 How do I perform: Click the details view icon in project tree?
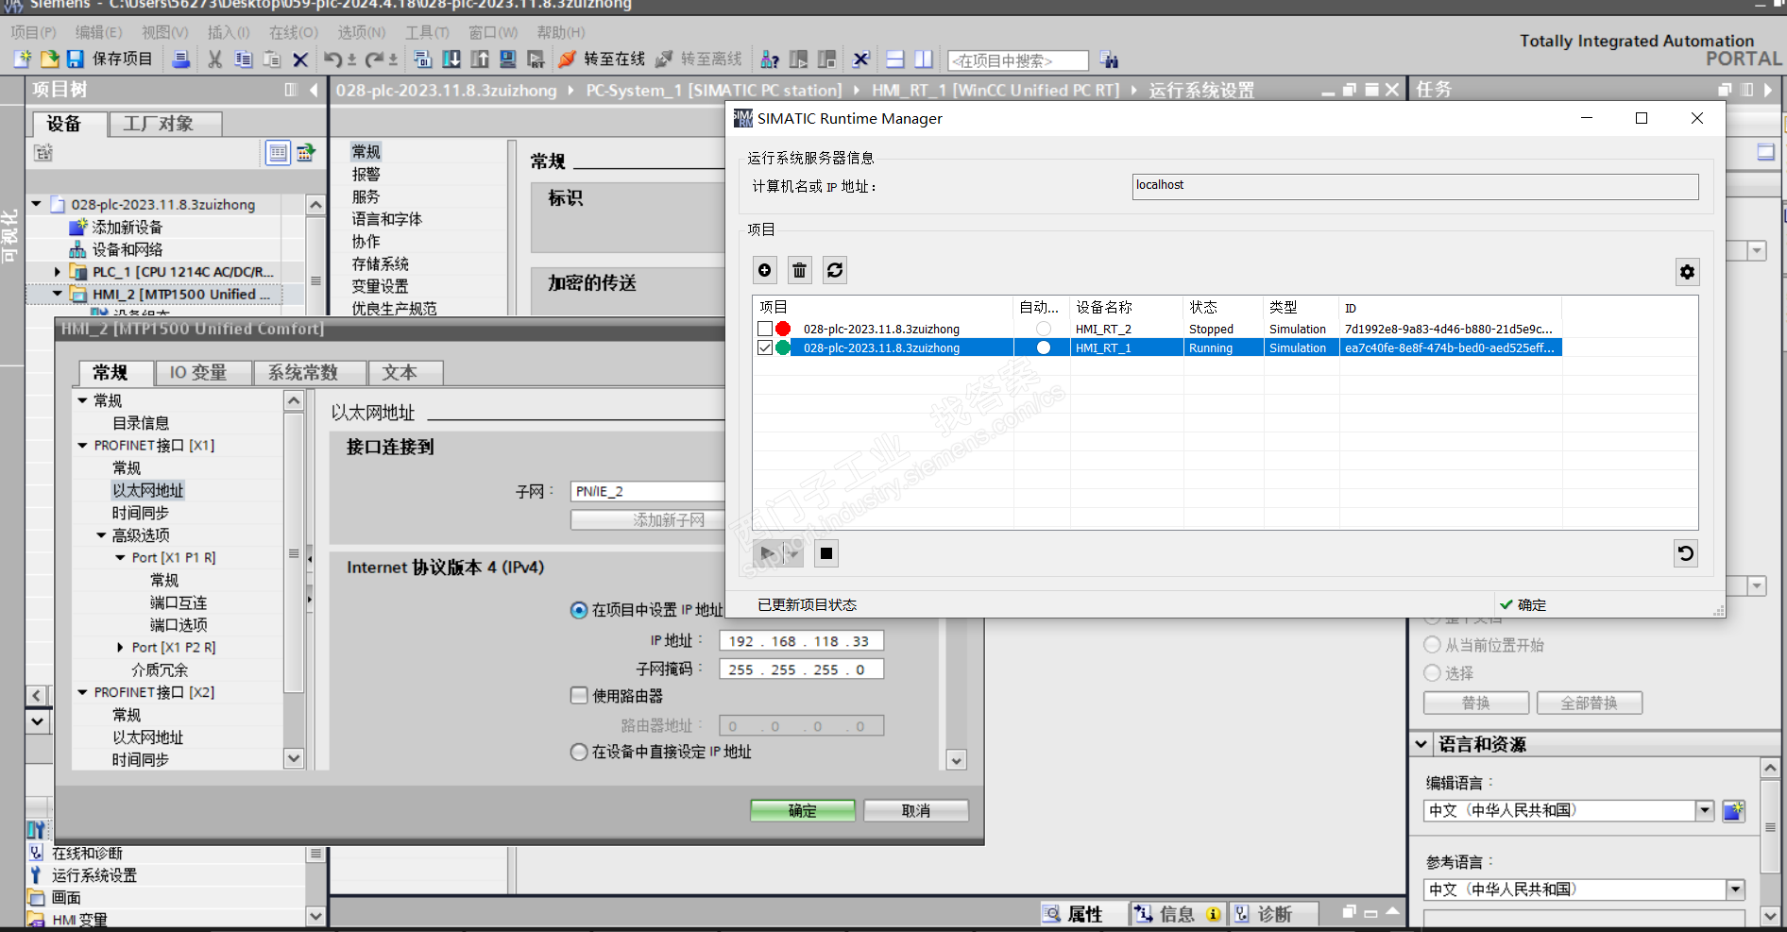(x=278, y=152)
